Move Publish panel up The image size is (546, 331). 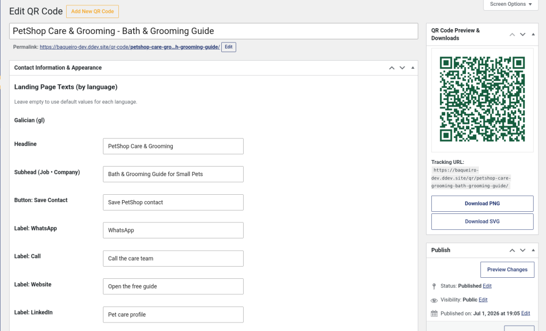pyautogui.click(x=512, y=250)
